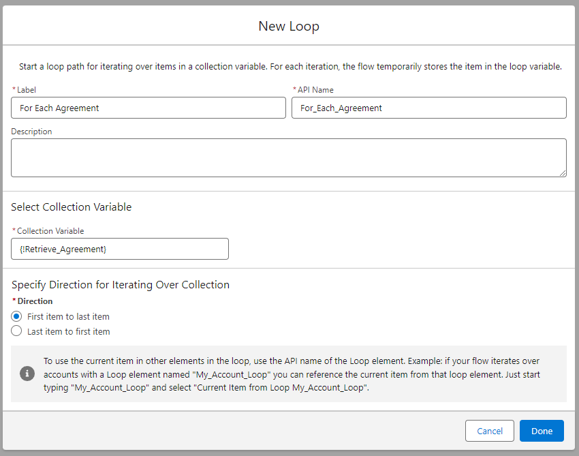Focus the Description text area
Image resolution: width=579 pixels, height=456 pixels.
click(289, 157)
